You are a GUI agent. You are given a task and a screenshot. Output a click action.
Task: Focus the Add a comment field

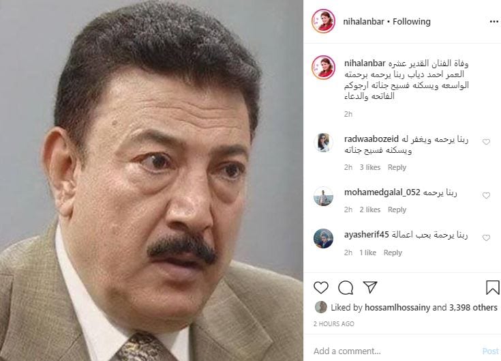point(396,351)
